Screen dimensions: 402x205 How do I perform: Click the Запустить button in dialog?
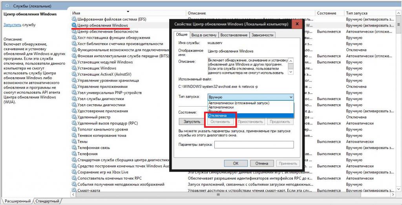point(192,122)
